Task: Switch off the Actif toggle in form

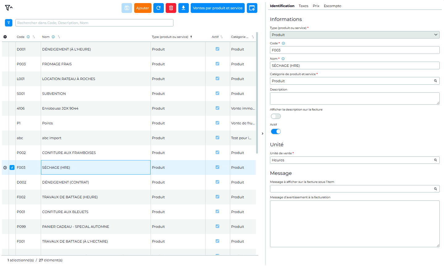Action: coord(276,131)
